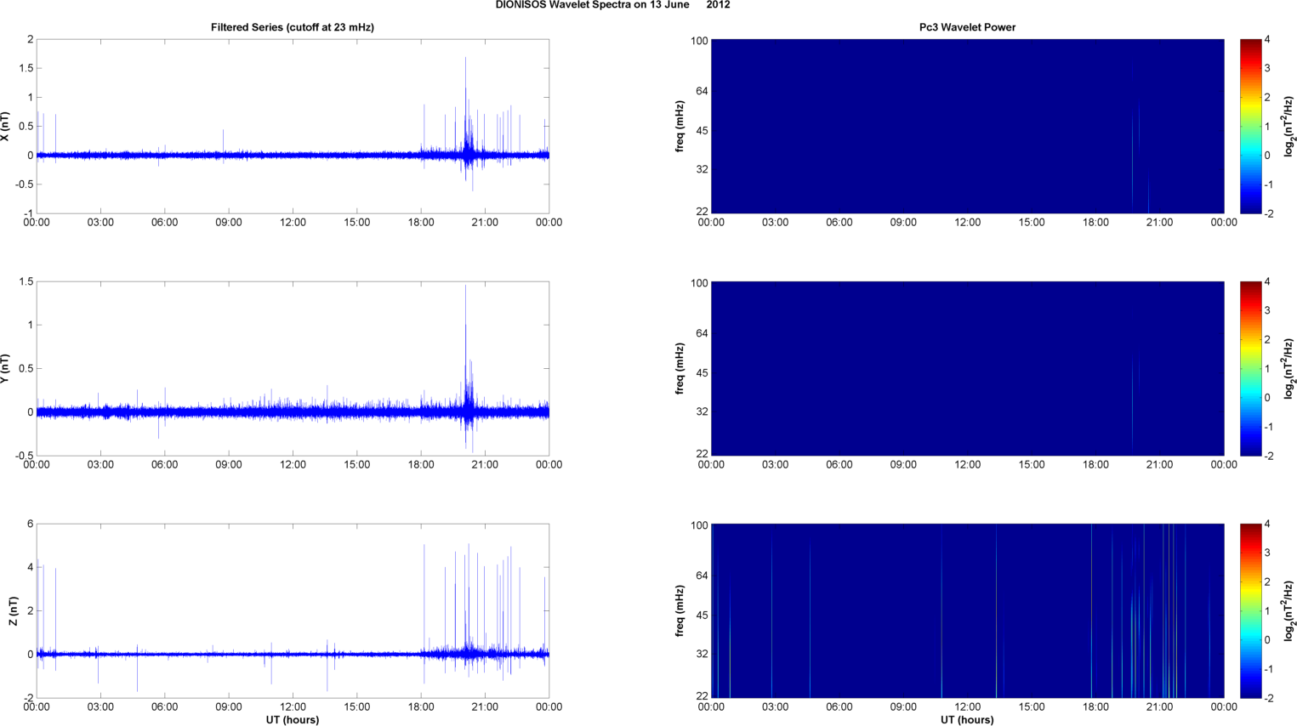Click the Z component wavelet power spectrogram
1297x726 pixels.
click(967, 610)
